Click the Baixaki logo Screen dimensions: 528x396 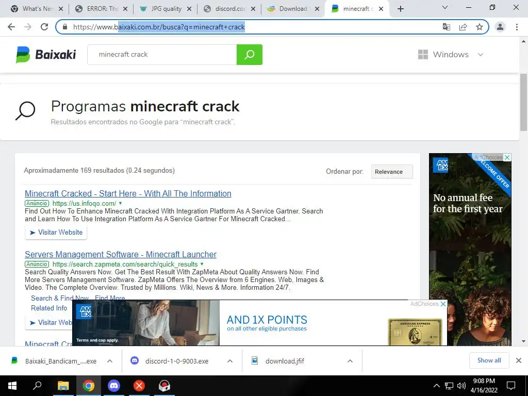46,55
